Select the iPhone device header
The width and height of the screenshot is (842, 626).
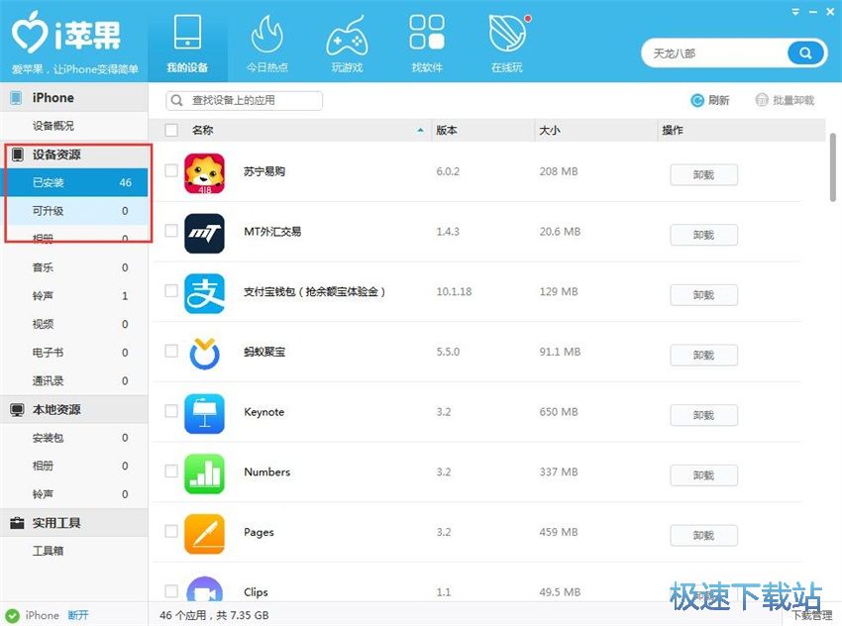click(x=74, y=98)
